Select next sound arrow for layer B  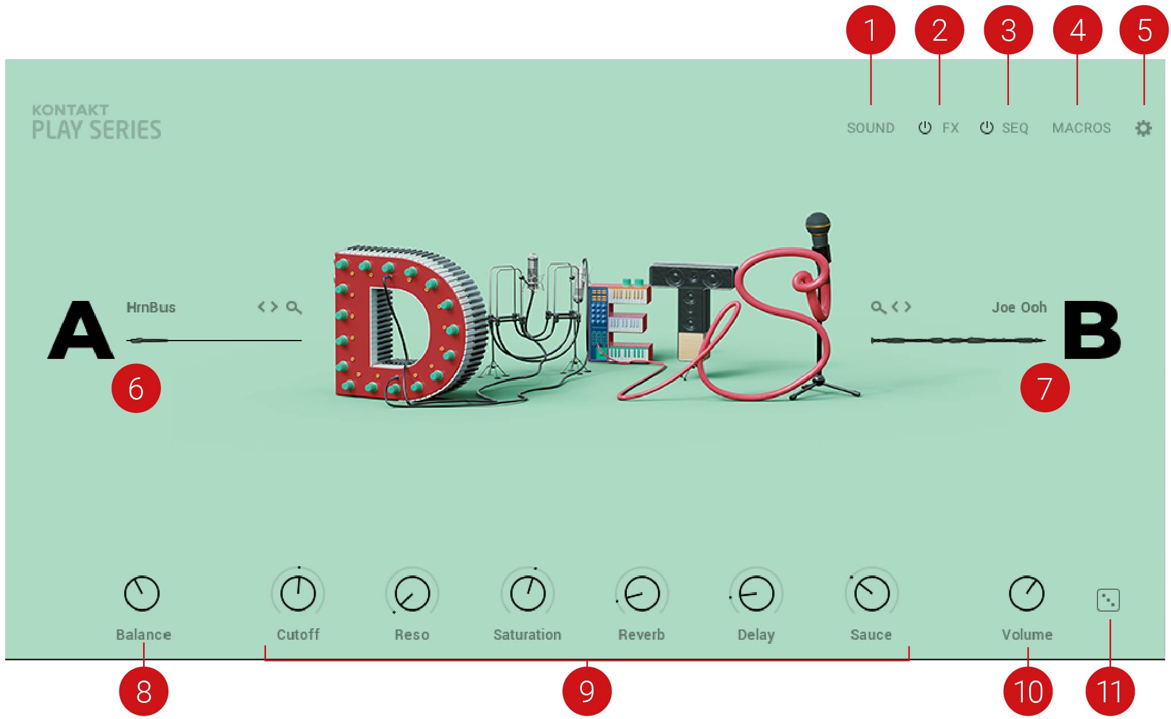coord(907,307)
